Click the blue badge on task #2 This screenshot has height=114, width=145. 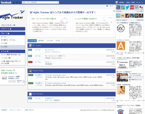click(x=30, y=98)
